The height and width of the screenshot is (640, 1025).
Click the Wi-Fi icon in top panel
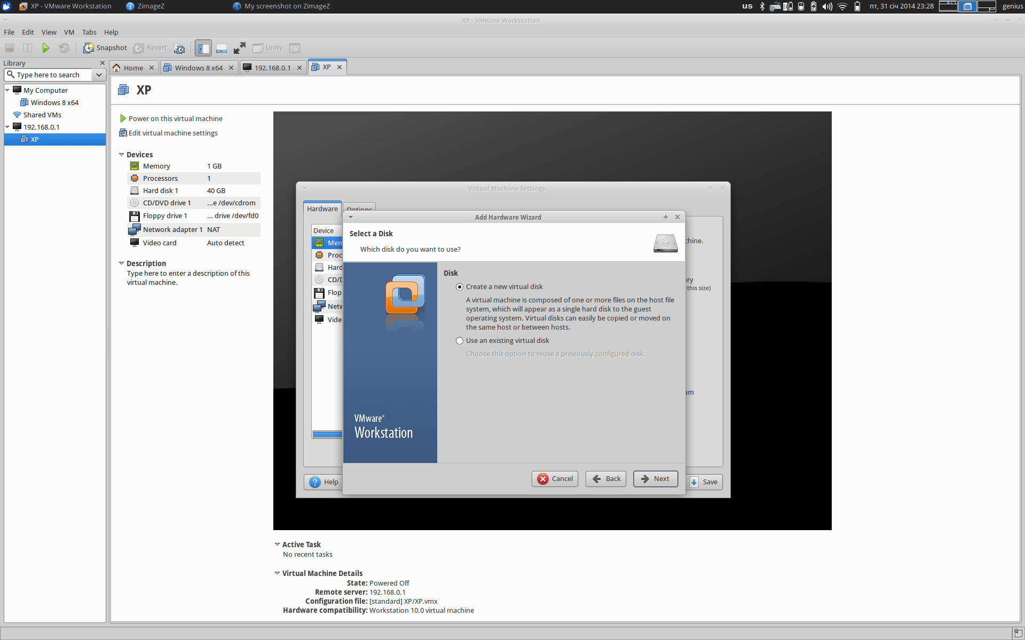pyautogui.click(x=842, y=6)
